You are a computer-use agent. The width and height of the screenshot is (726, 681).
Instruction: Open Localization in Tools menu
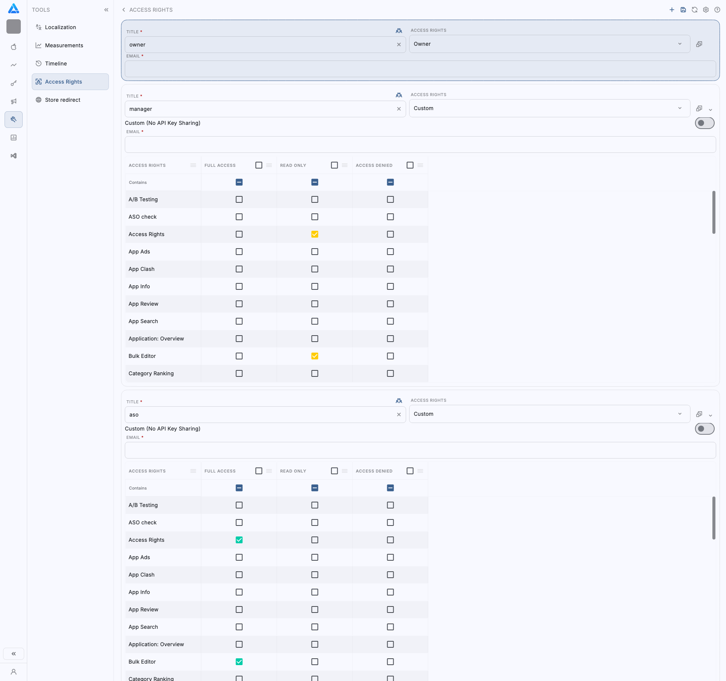(x=60, y=27)
